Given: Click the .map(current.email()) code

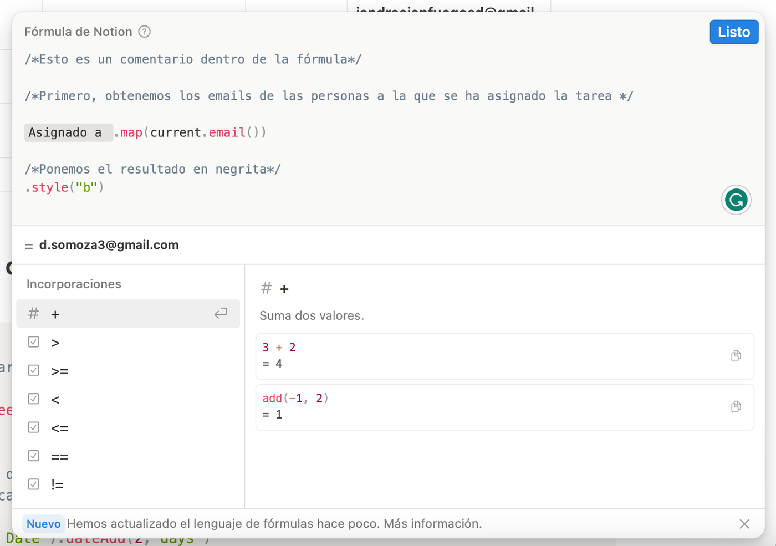Looking at the screenshot, I should click(x=190, y=132).
